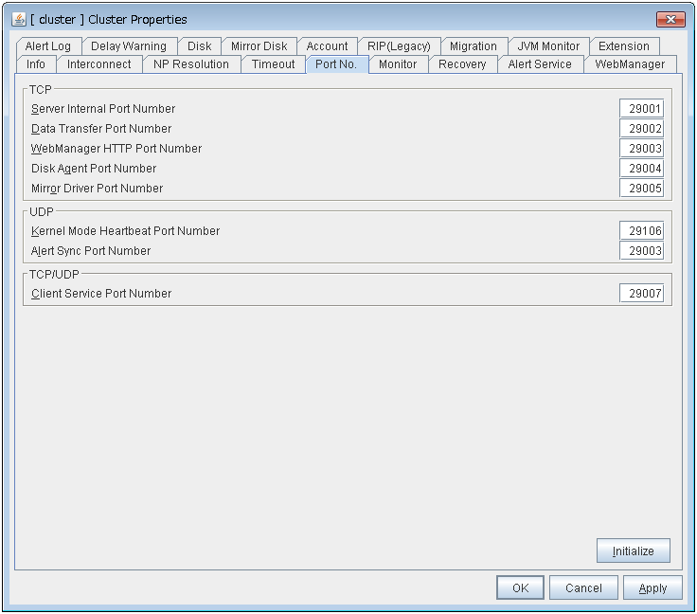
Task: Focus the Client Service Port Number field
Action: coord(641,294)
